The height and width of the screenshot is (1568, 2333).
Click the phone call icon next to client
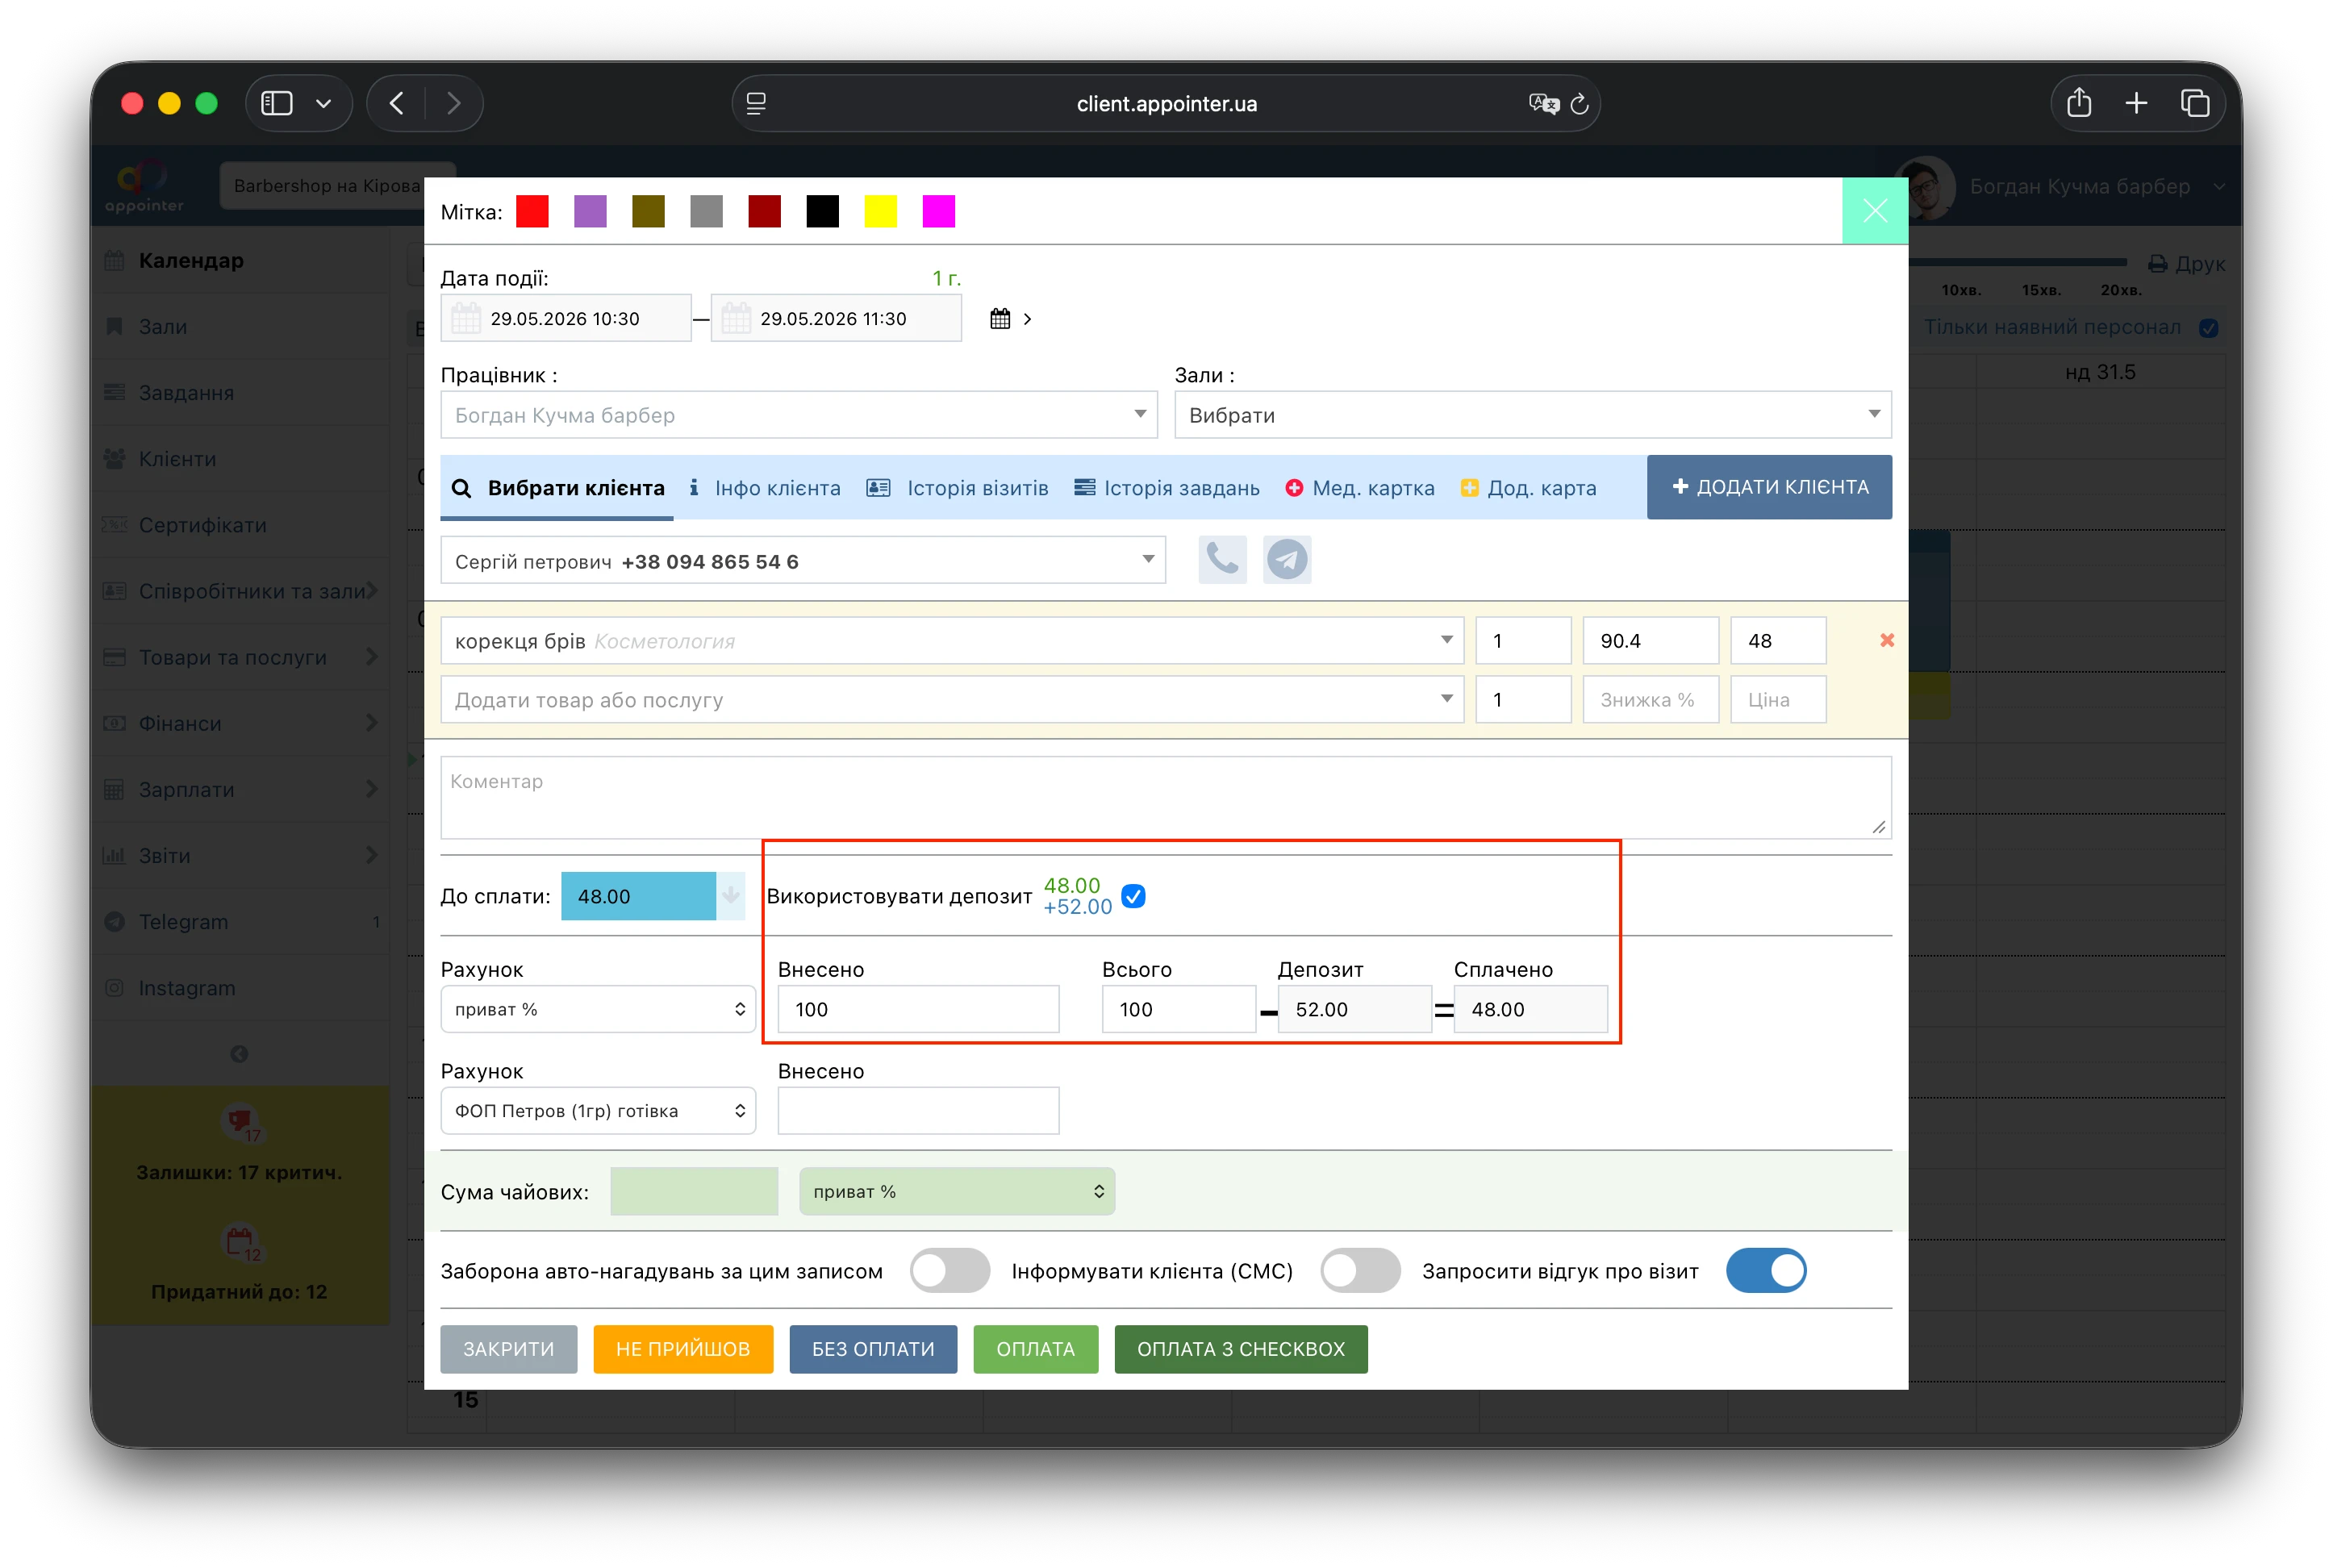1222,559
